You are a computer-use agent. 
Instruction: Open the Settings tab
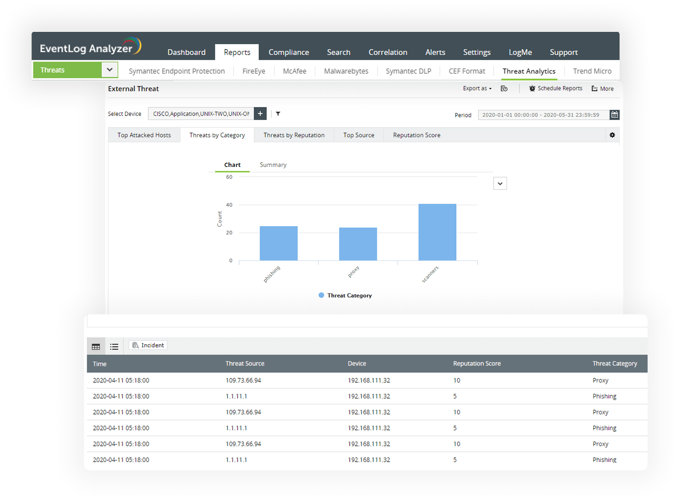[x=477, y=52]
